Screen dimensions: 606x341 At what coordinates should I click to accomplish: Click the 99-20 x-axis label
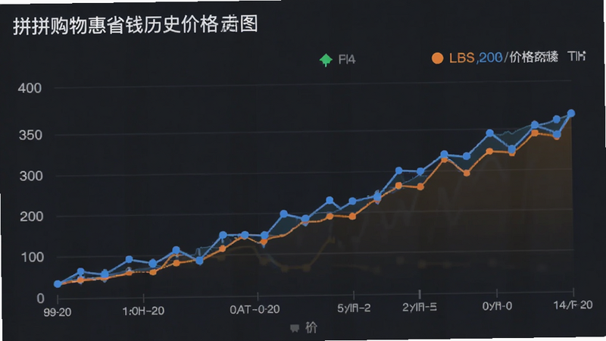point(58,312)
